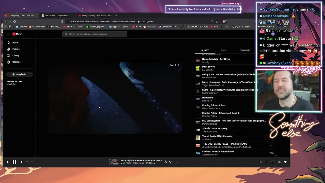Open the Omnichat bookmark

[21, 27]
